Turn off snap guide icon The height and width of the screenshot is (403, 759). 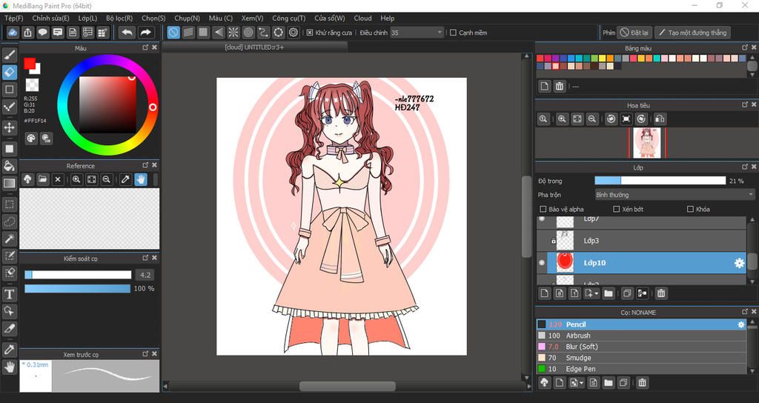173,33
